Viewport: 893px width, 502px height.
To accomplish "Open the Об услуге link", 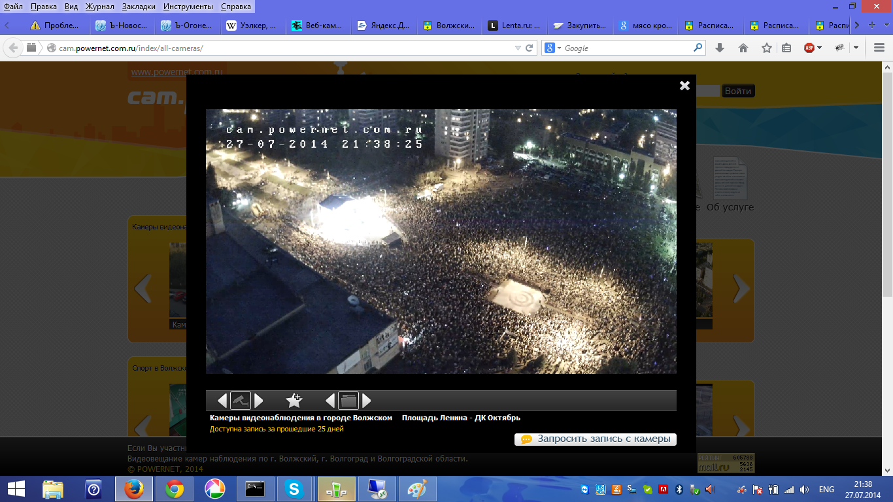I will [x=730, y=207].
